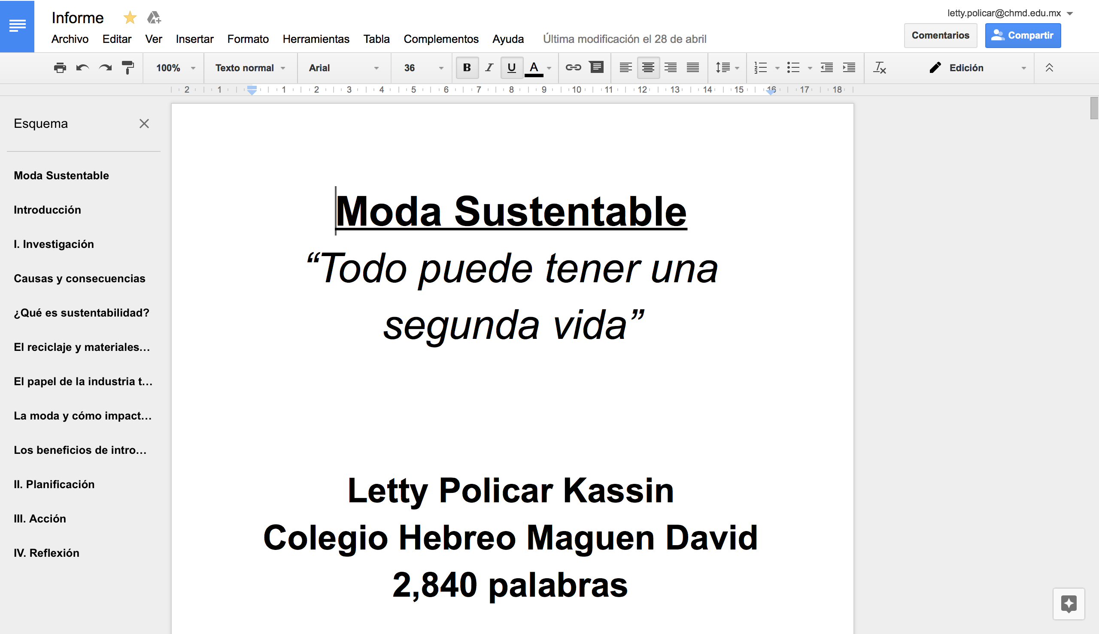The height and width of the screenshot is (634, 1099).
Task: Decrease the indent level
Action: [826, 67]
